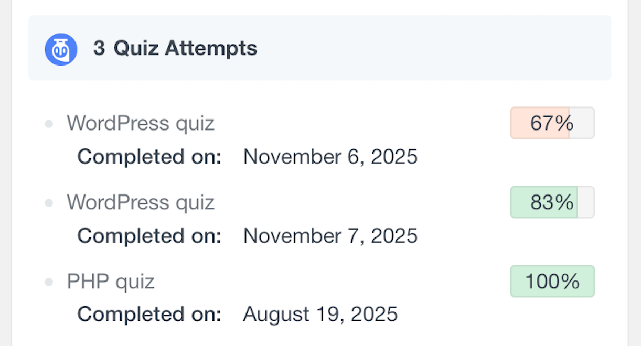Click the 3 Quiz Attempts heading
Viewport: 641px width, 346px height.
(x=175, y=48)
